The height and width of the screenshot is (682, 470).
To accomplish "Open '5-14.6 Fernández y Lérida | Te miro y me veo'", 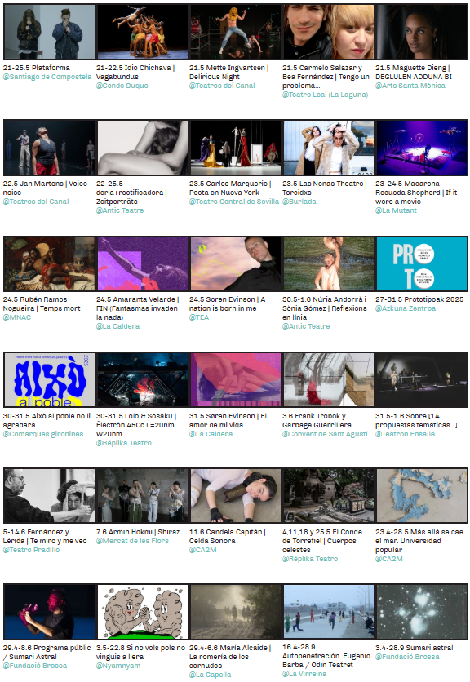I will coord(45,536).
